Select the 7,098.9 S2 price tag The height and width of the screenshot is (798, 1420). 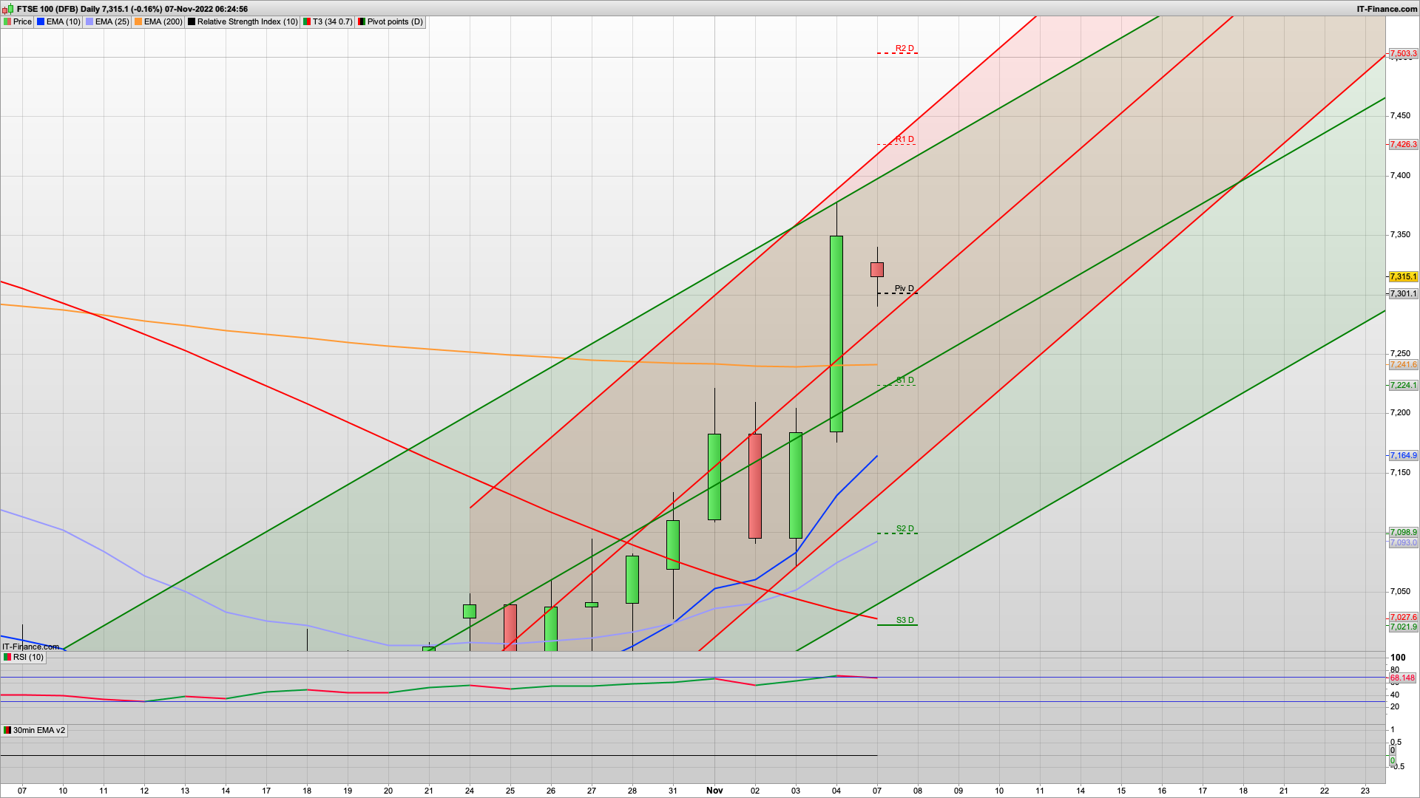click(1403, 533)
